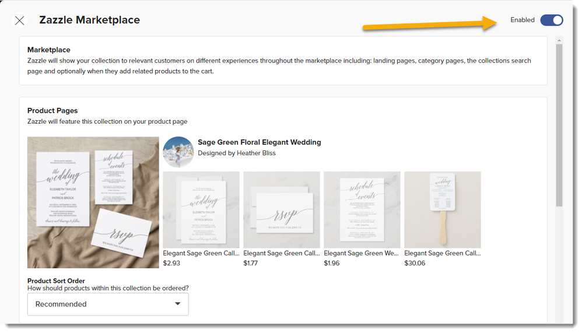The width and height of the screenshot is (582, 333).
Task: Click the $2.93 price
Action: (x=171, y=263)
